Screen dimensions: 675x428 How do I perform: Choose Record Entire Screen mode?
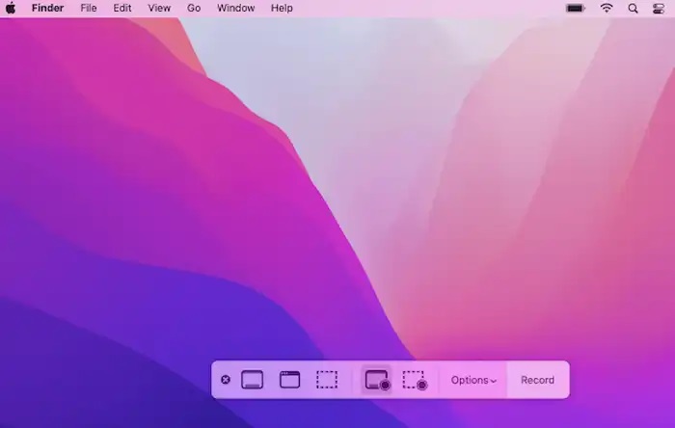[x=377, y=380]
